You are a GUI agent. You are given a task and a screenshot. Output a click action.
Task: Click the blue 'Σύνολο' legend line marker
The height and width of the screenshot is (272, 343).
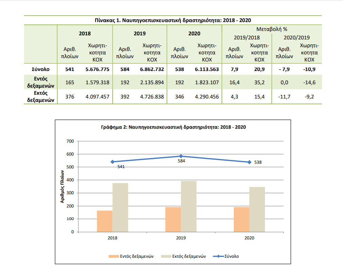(218, 256)
